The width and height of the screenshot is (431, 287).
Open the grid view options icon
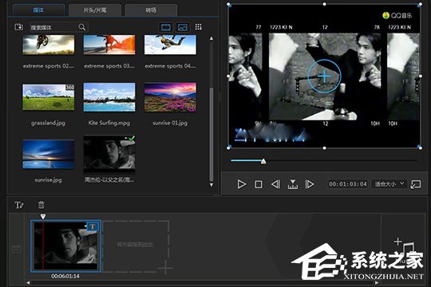pos(199,27)
